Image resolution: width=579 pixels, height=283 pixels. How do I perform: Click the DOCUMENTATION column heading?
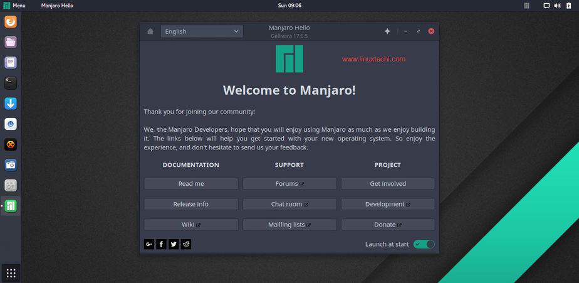[x=191, y=165]
